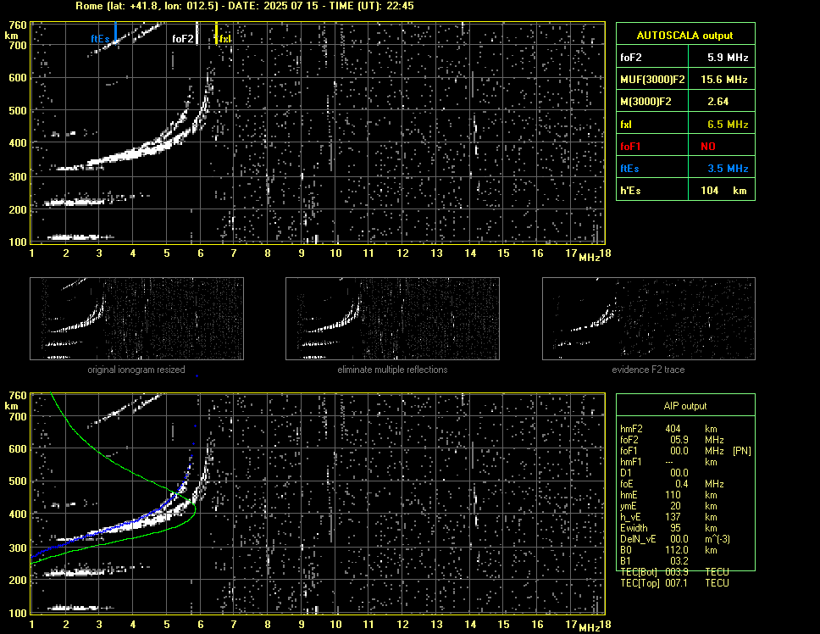Click the blue ftEs marker on upper ionogram
820x634 pixels.
(x=115, y=32)
